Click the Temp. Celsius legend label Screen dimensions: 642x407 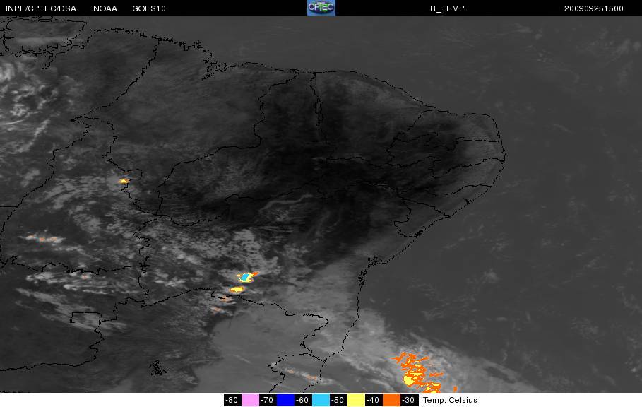pyautogui.click(x=450, y=400)
